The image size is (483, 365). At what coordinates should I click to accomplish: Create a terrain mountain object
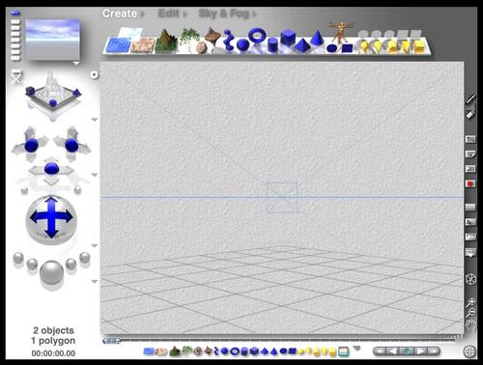166,42
